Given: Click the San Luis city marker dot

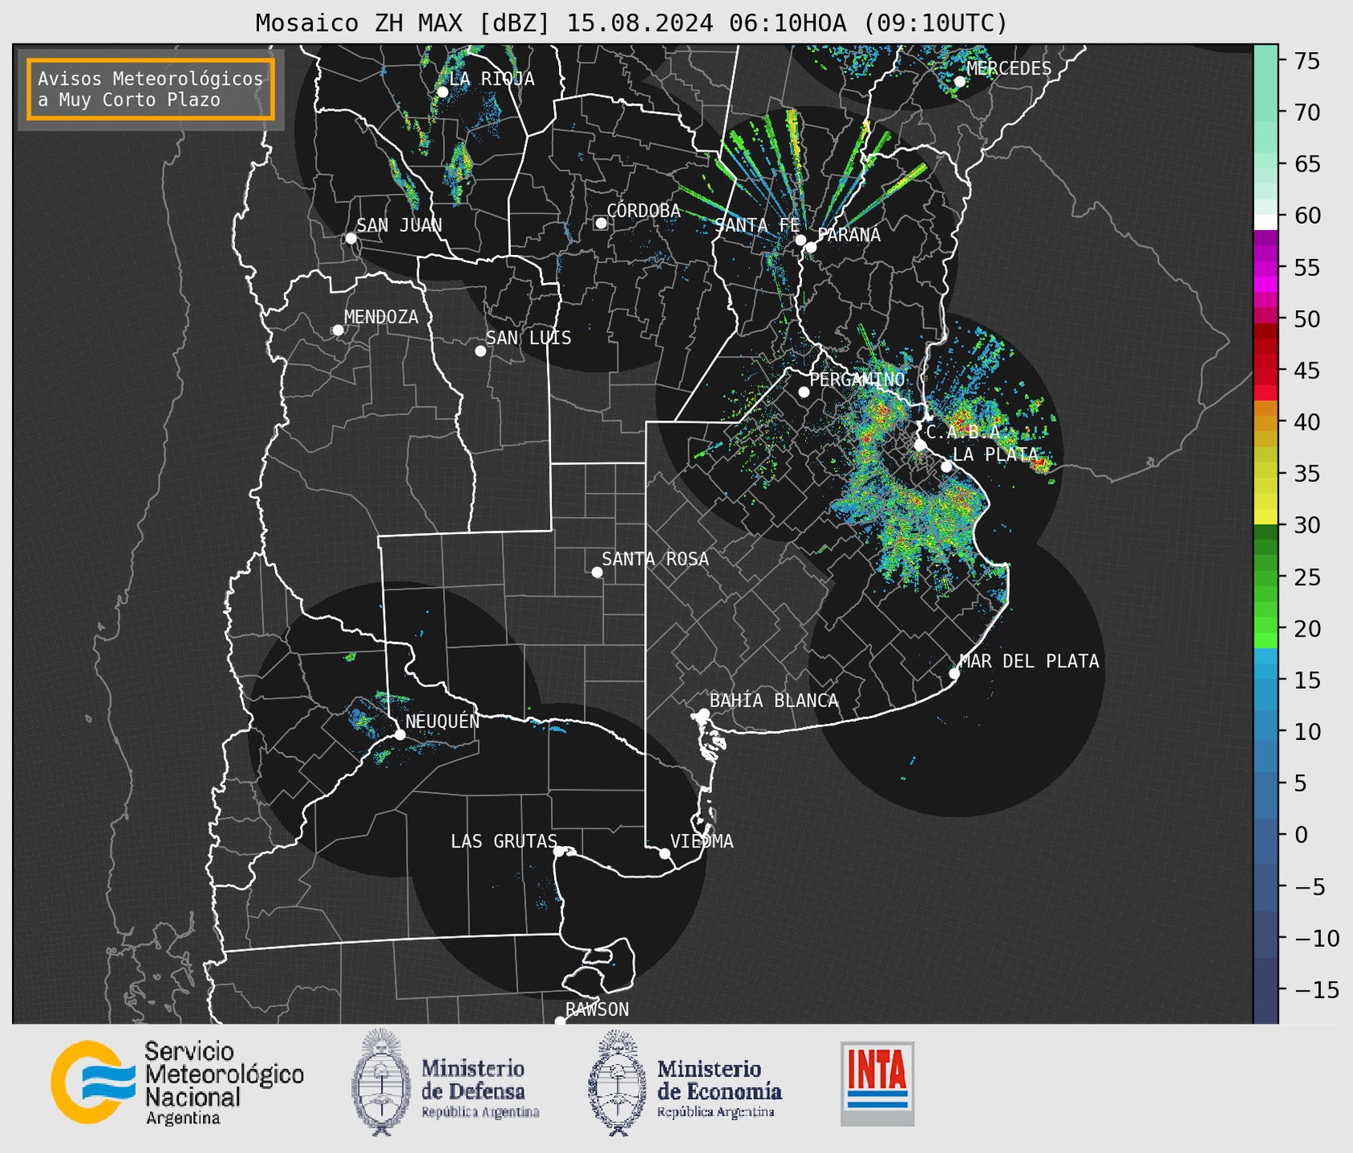Looking at the screenshot, I should tap(480, 351).
